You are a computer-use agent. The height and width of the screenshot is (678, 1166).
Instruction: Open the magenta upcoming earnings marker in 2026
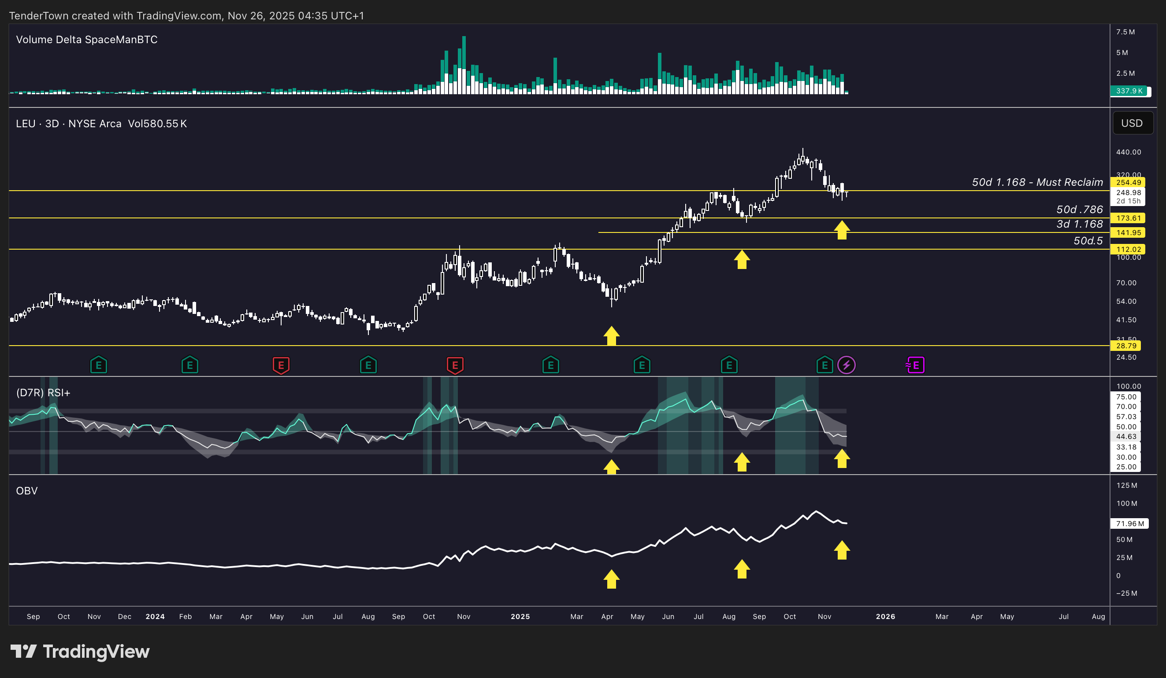915,365
